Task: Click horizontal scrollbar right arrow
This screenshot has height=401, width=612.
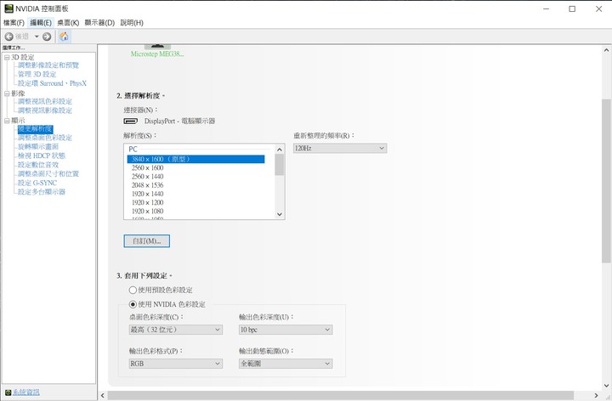Action: click(x=596, y=395)
